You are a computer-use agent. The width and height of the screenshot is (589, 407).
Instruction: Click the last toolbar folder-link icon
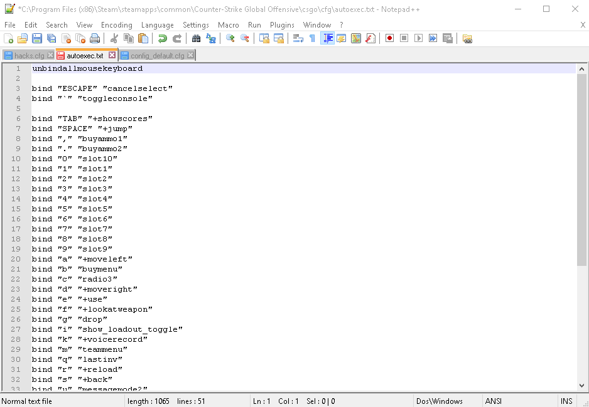467,38
